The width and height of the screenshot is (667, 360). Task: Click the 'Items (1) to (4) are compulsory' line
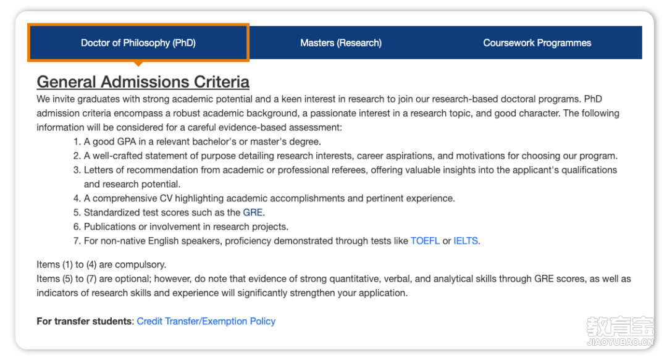tap(101, 265)
